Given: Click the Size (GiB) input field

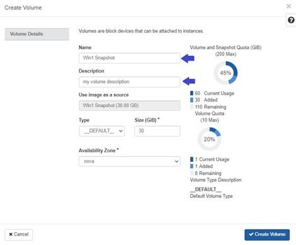Looking at the screenshot, I should pos(157,131).
